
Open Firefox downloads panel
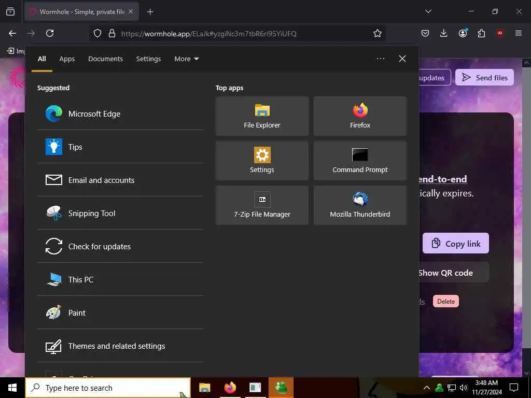(x=444, y=33)
